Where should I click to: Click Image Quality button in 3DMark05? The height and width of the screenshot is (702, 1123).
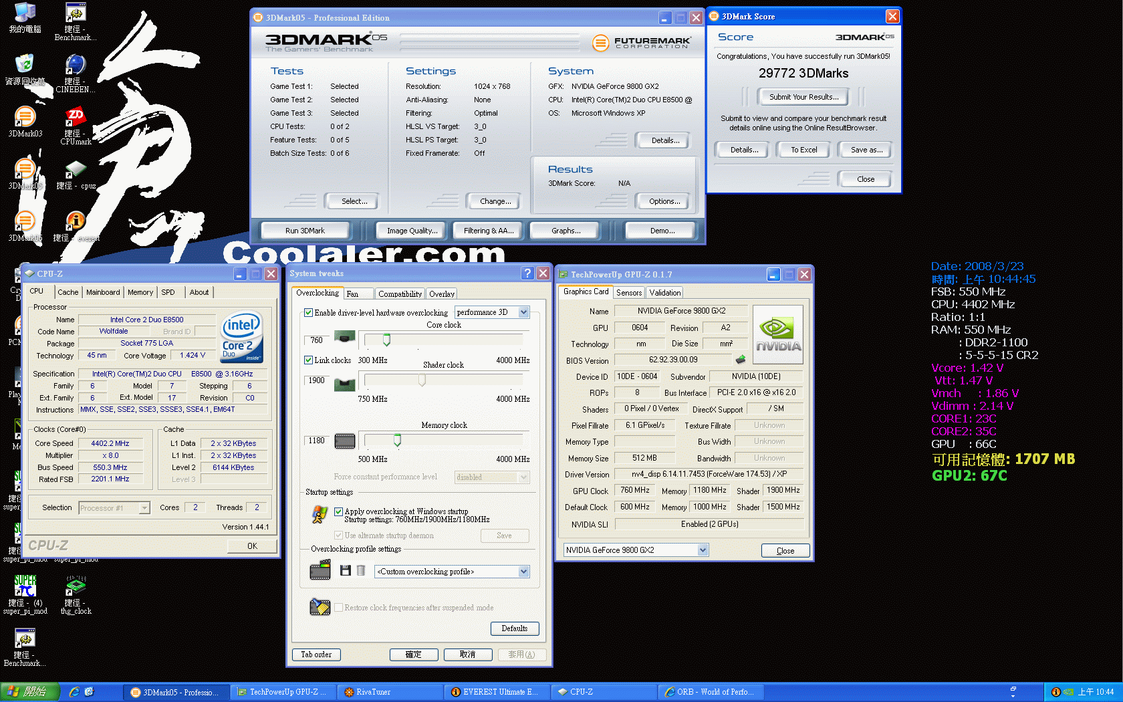412,231
